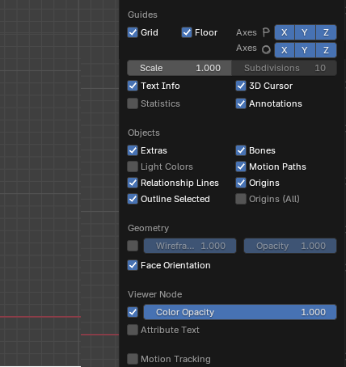
Task: Click the wireframe Opacity slider
Action: [290, 246]
